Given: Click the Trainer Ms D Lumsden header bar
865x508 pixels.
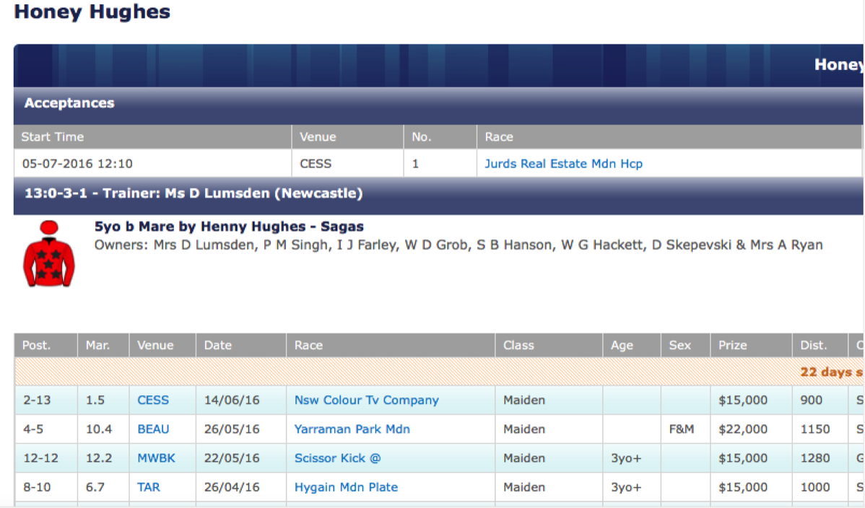Looking at the screenshot, I should (194, 193).
